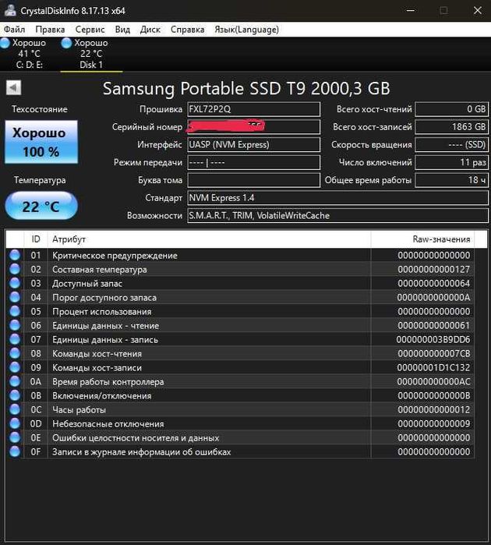This screenshot has height=545, width=491.
Task: Switch to the C: D: E: disk tab
Action: pyautogui.click(x=30, y=54)
